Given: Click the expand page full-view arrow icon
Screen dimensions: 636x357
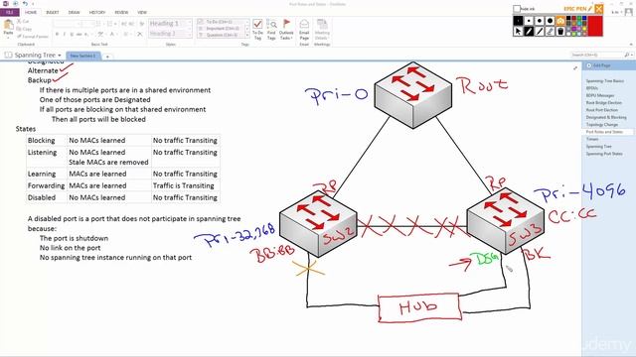Looking at the screenshot, I should [x=575, y=68].
